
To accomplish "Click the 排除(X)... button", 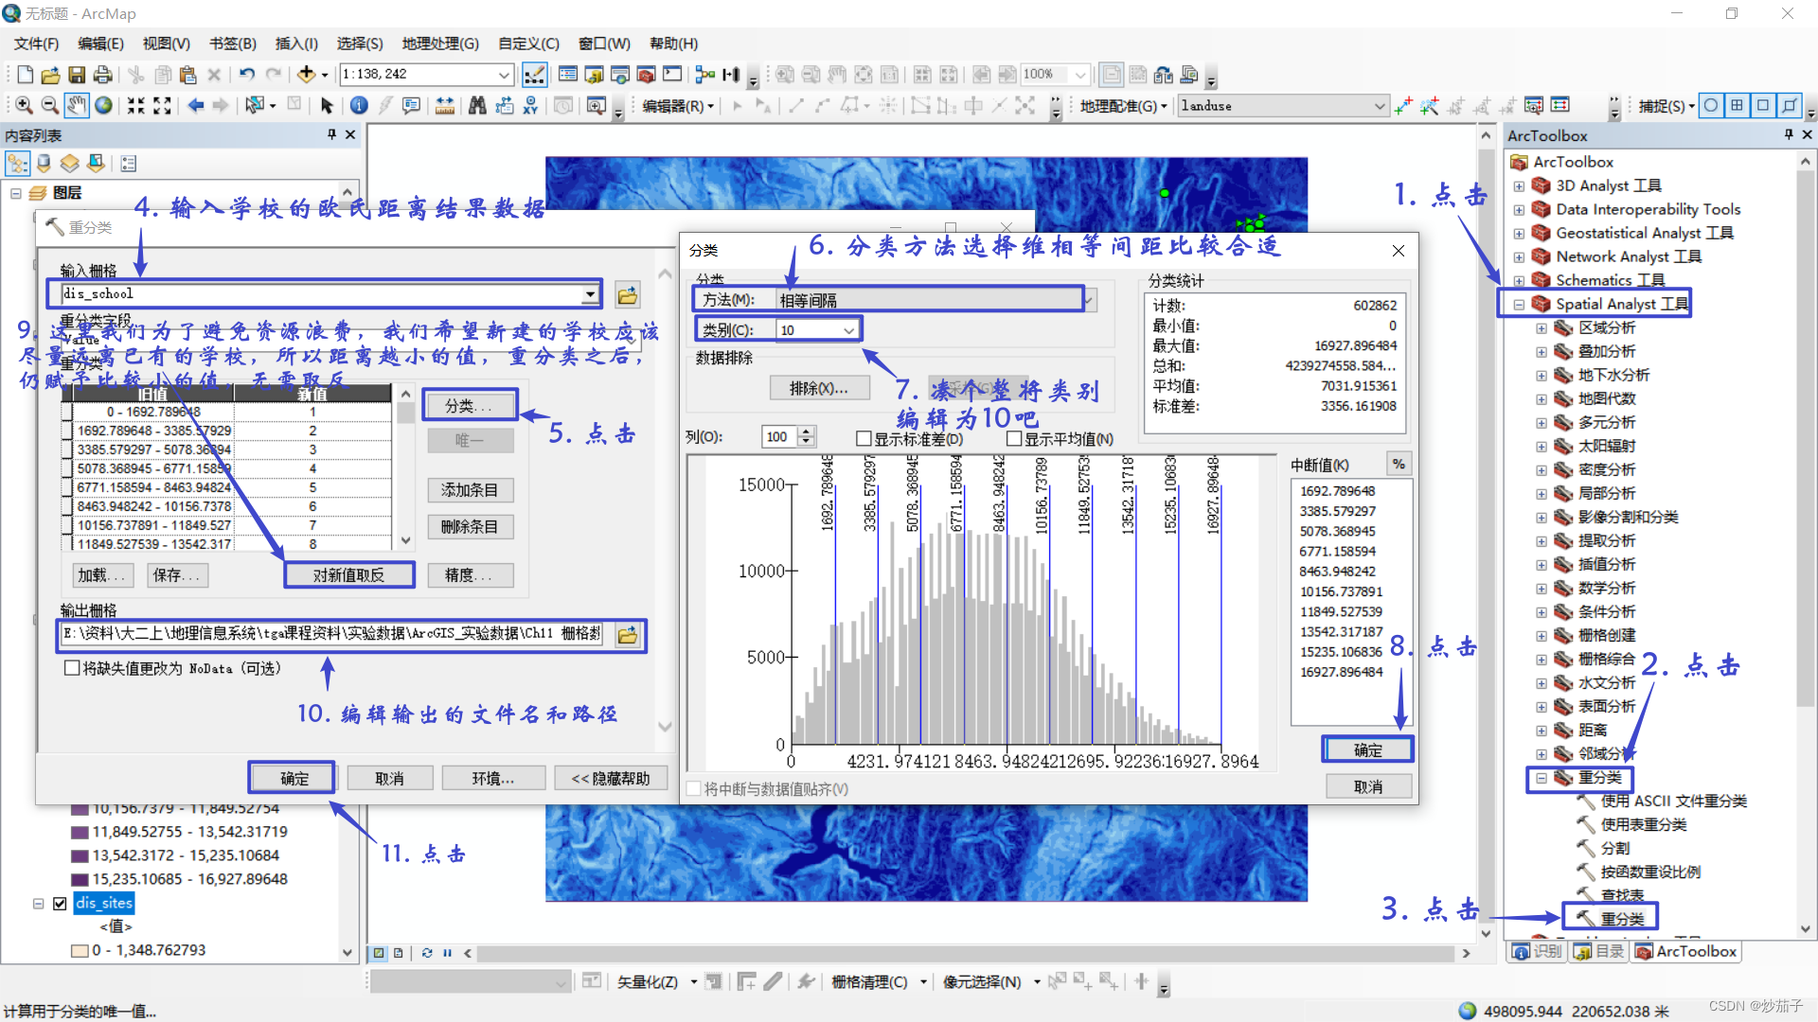I will pyautogui.click(x=818, y=389).
